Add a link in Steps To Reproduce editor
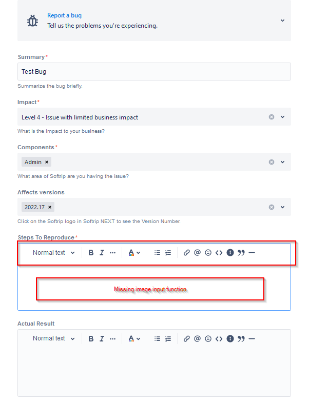Screen dimensions: 329x404 pos(186,253)
